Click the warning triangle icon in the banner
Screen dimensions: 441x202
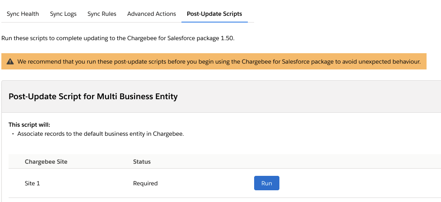[10, 61]
